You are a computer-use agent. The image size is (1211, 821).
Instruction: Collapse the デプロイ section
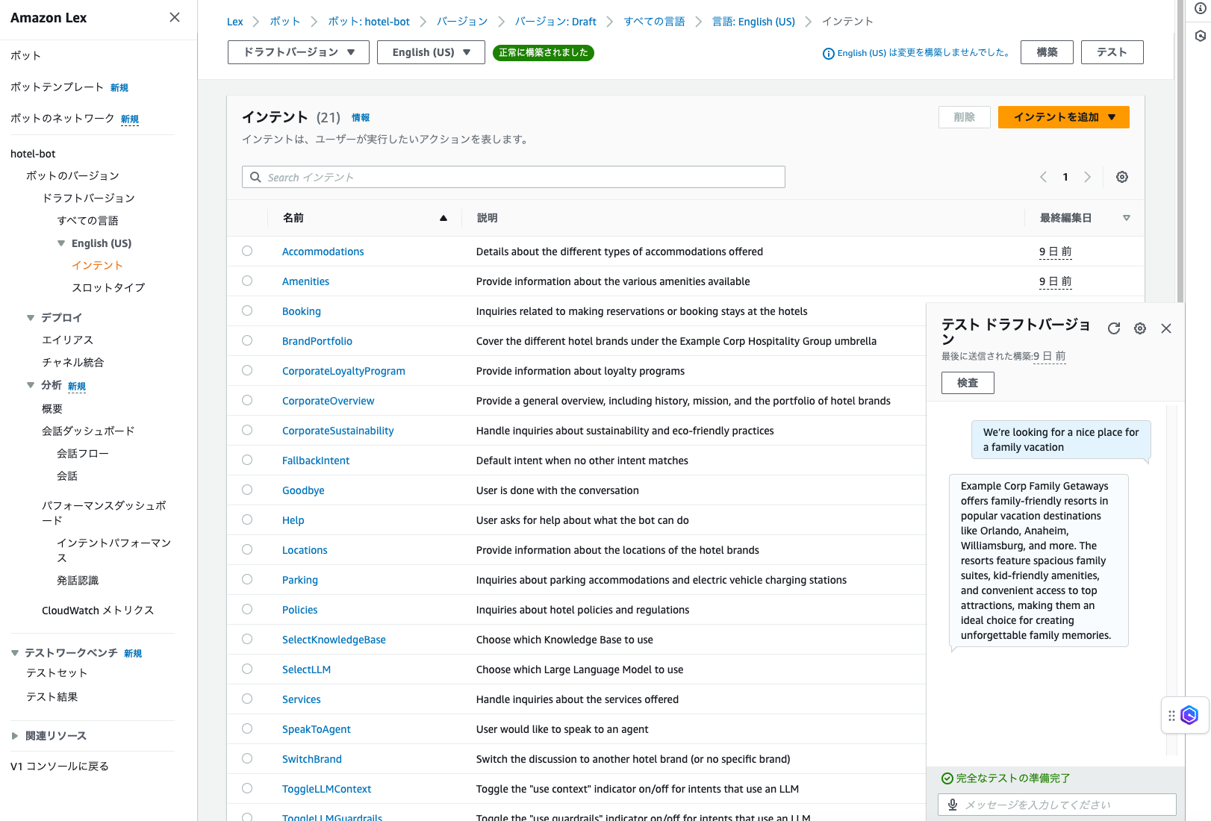pos(31,318)
